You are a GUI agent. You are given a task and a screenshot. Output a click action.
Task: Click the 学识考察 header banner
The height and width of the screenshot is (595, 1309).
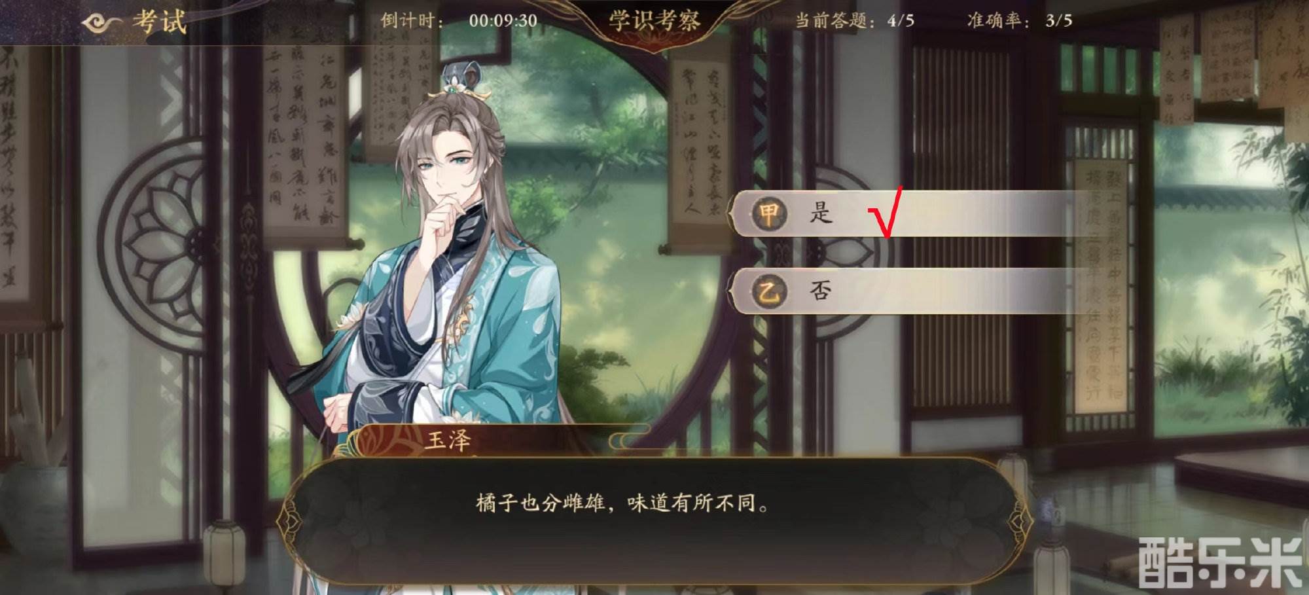654,22
